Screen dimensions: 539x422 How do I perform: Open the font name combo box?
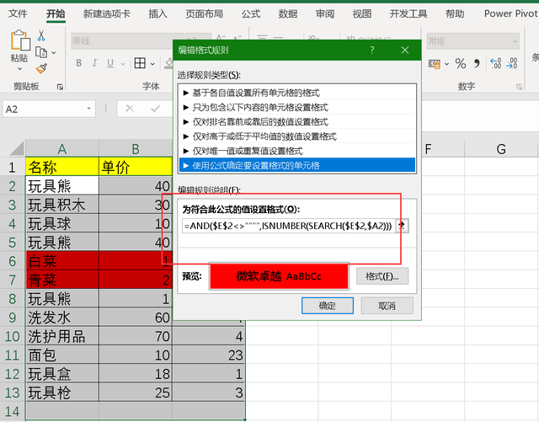[127, 41]
